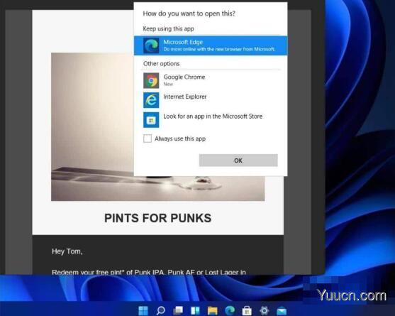Open Microsoft Store from the taskbar

coord(247,310)
